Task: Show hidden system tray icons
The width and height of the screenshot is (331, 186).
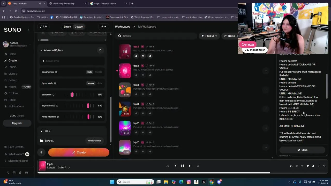Action: pyautogui.click(x=289, y=182)
